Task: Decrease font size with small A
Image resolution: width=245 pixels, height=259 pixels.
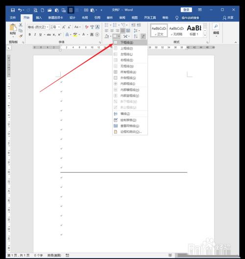Action: pos(69,27)
